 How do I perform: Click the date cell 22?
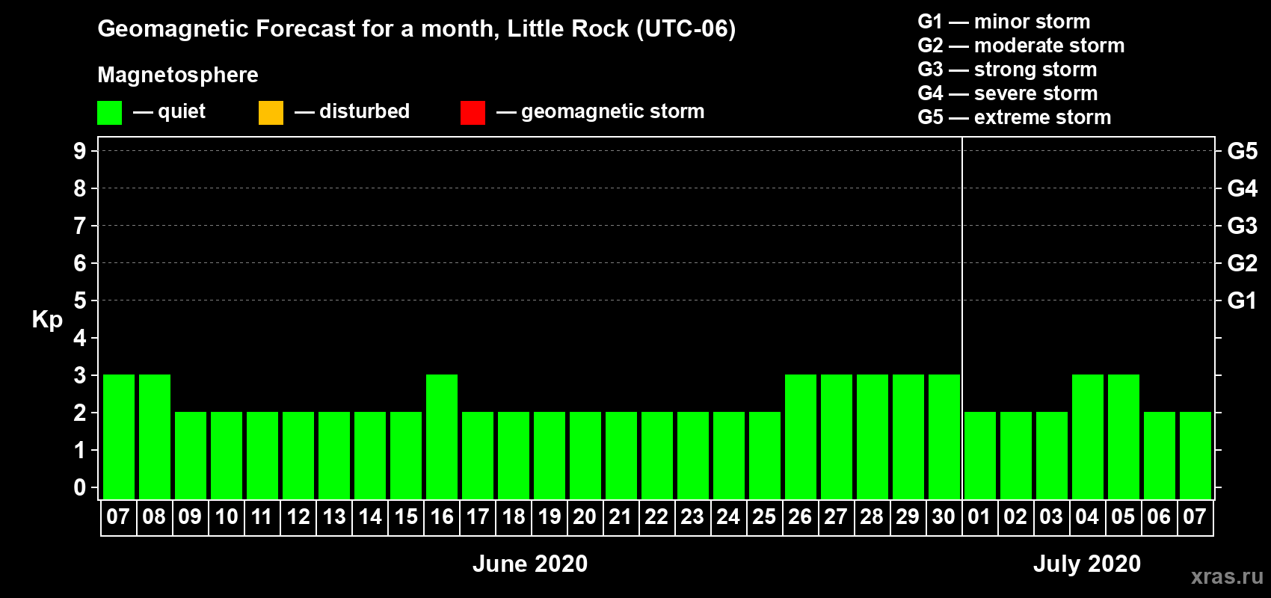point(657,517)
